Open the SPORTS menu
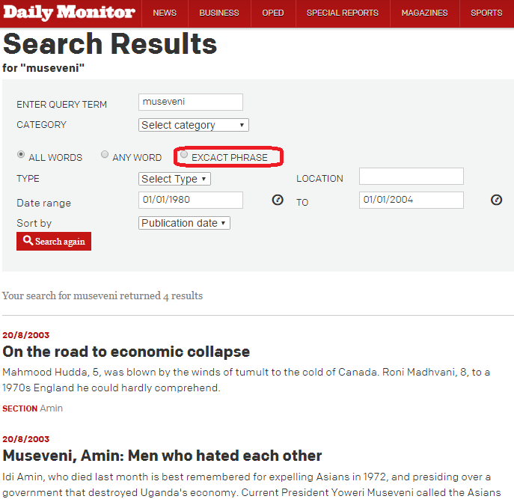 [486, 13]
